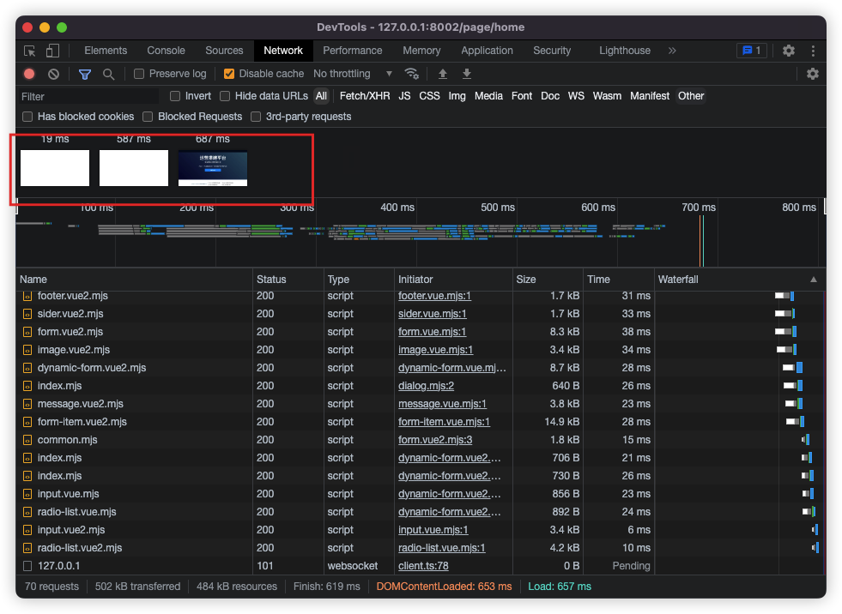Click the inspect element picker icon
Viewport: 842px width, 614px height.
click(30, 51)
